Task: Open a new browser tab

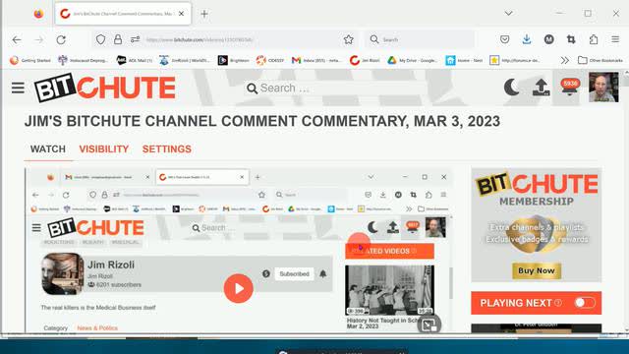Action: click(x=204, y=14)
